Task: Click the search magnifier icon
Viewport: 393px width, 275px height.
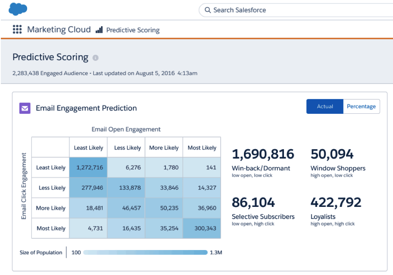Action: [x=208, y=10]
